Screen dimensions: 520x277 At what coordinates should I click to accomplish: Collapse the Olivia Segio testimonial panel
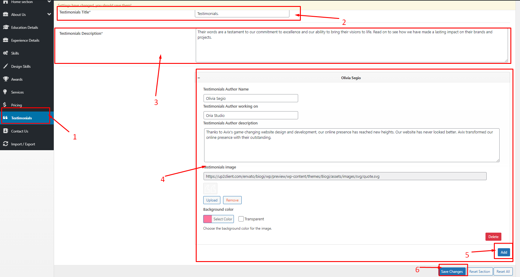(199, 78)
